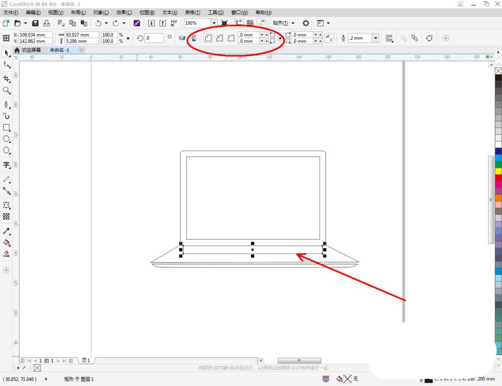Click the X position field 109.034 mm
The image size is (502, 386).
point(36,35)
